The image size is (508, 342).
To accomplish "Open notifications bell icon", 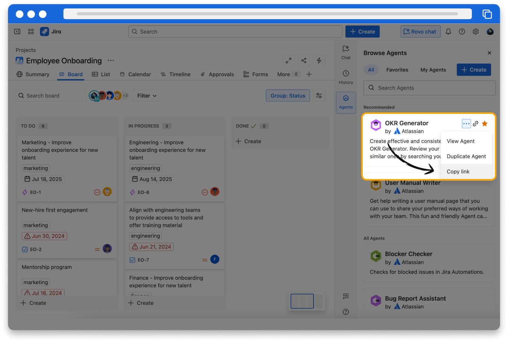I will tap(448, 31).
